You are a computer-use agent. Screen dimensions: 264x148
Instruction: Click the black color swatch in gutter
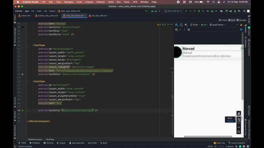coord(22,27)
